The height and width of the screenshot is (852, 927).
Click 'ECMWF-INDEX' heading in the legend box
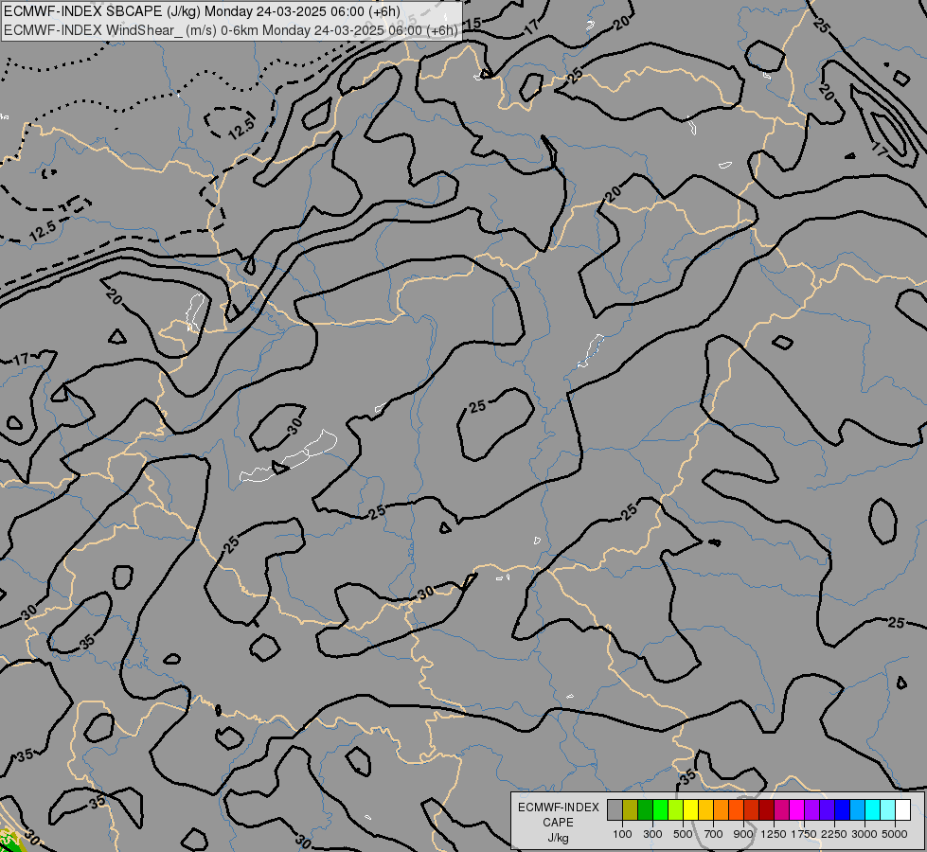tap(558, 808)
